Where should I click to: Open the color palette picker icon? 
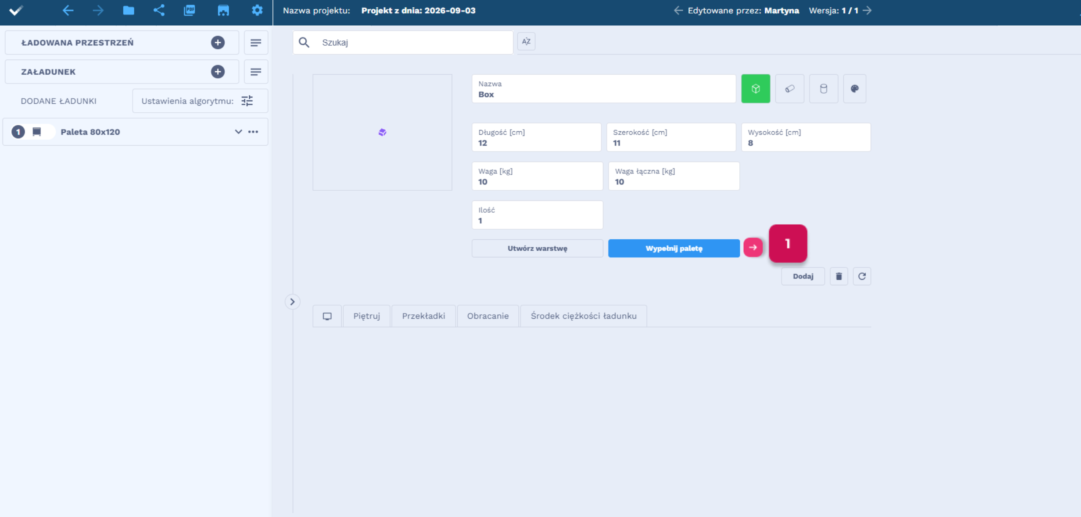click(x=855, y=89)
